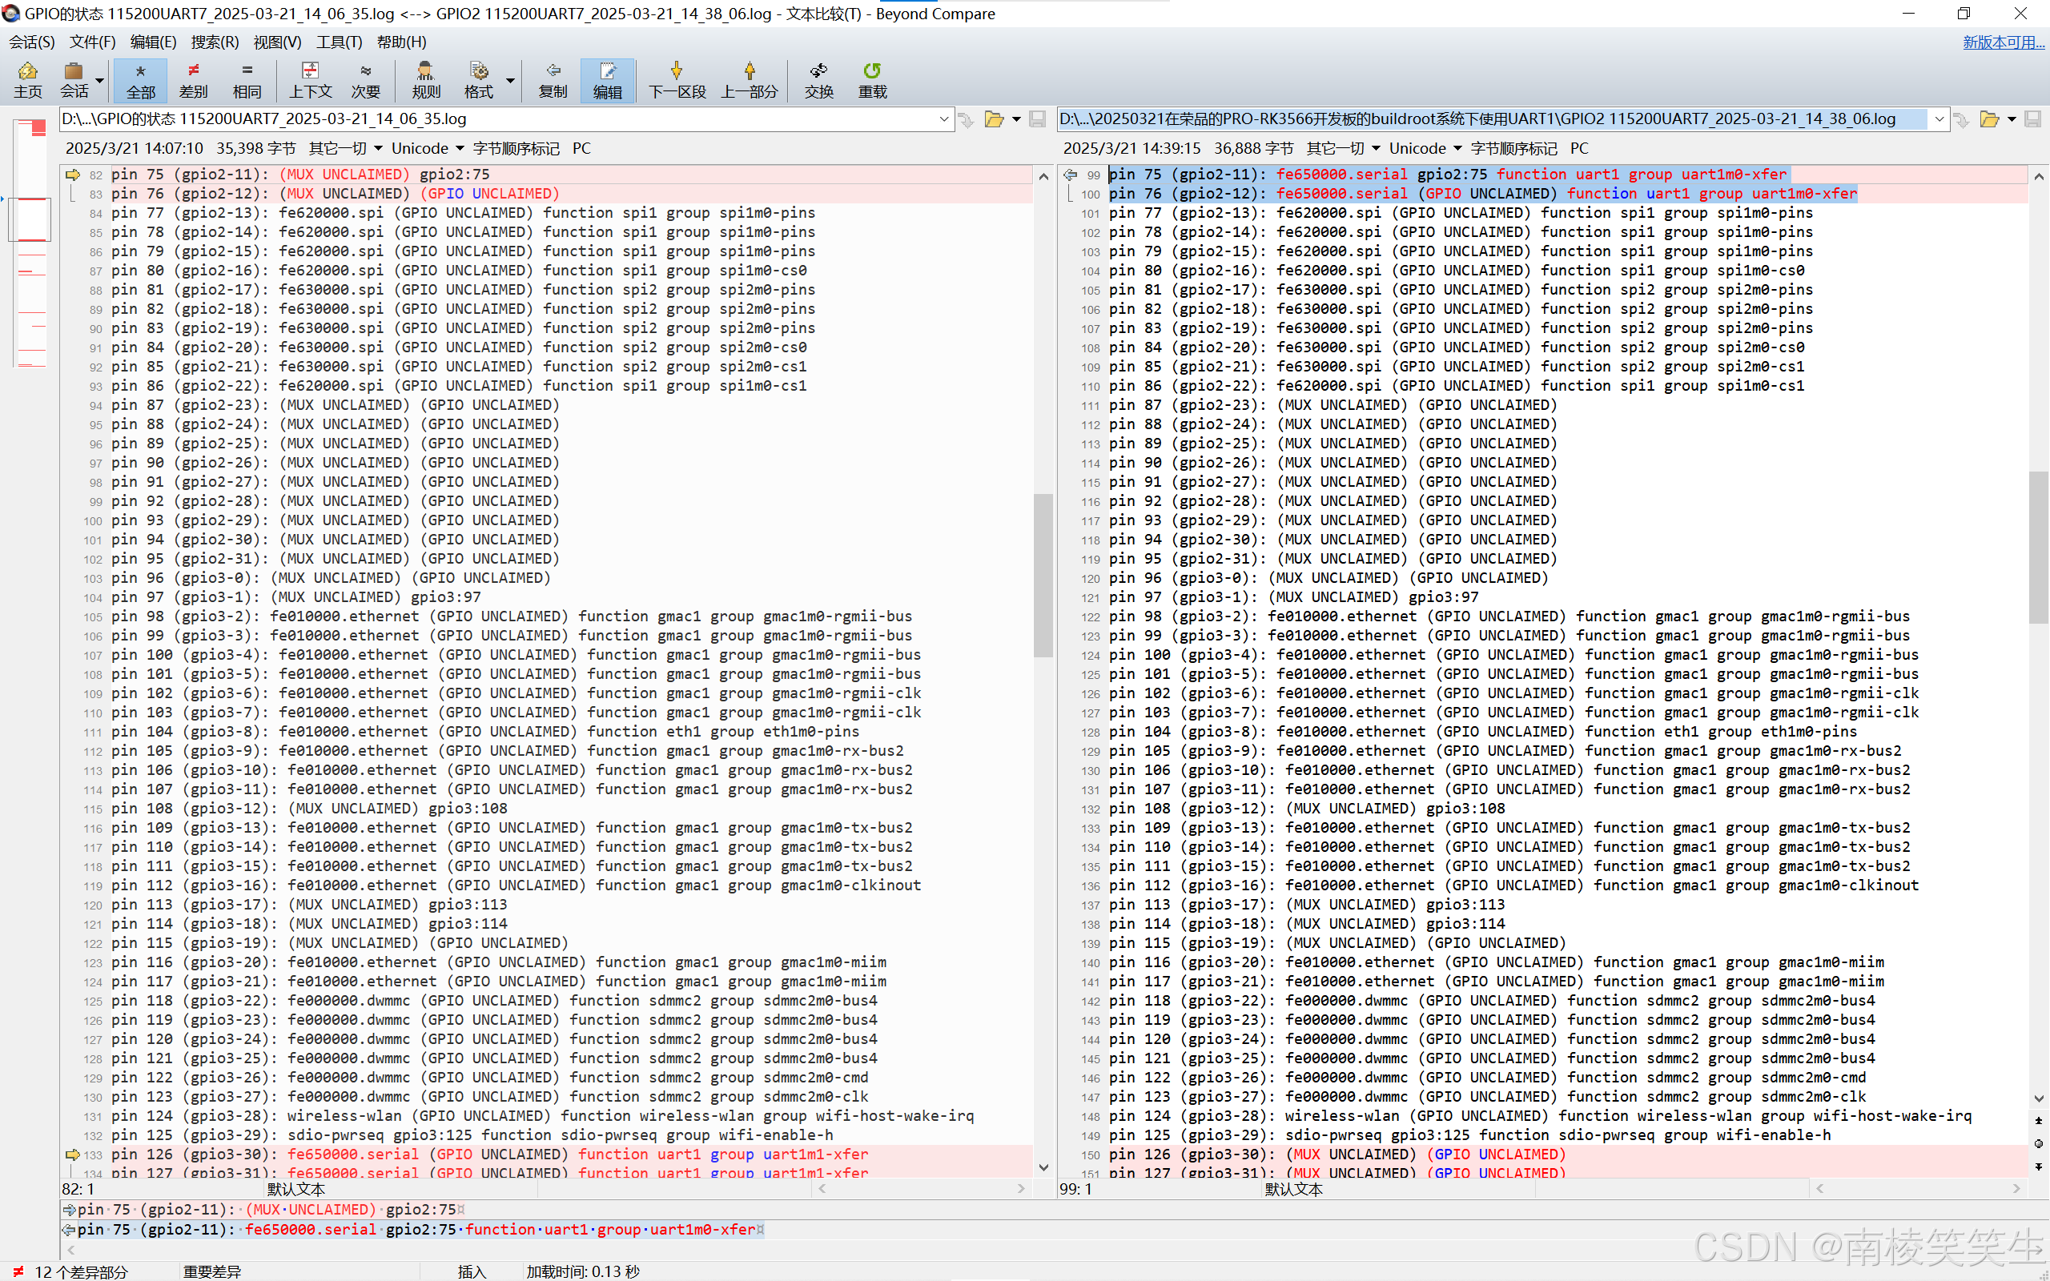Toggle the 差别 differences-only filter
2050x1281 pixels.
[x=193, y=79]
